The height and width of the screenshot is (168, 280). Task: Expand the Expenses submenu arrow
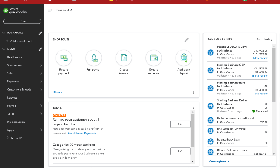point(41,82)
